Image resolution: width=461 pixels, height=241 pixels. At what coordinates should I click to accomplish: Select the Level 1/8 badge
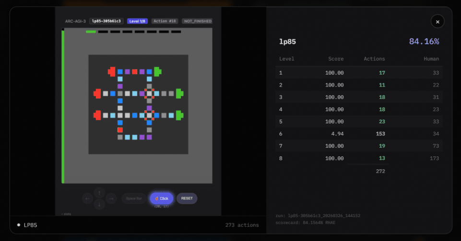pyautogui.click(x=137, y=21)
